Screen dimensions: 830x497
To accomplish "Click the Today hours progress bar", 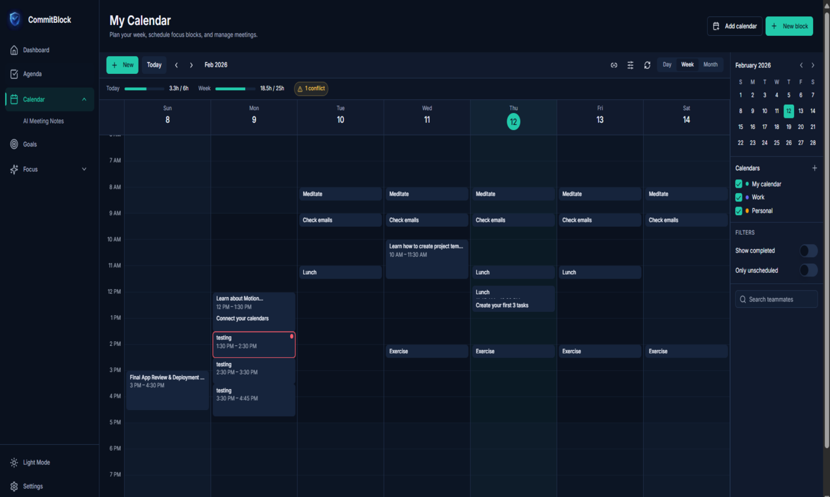I will pyautogui.click(x=144, y=88).
